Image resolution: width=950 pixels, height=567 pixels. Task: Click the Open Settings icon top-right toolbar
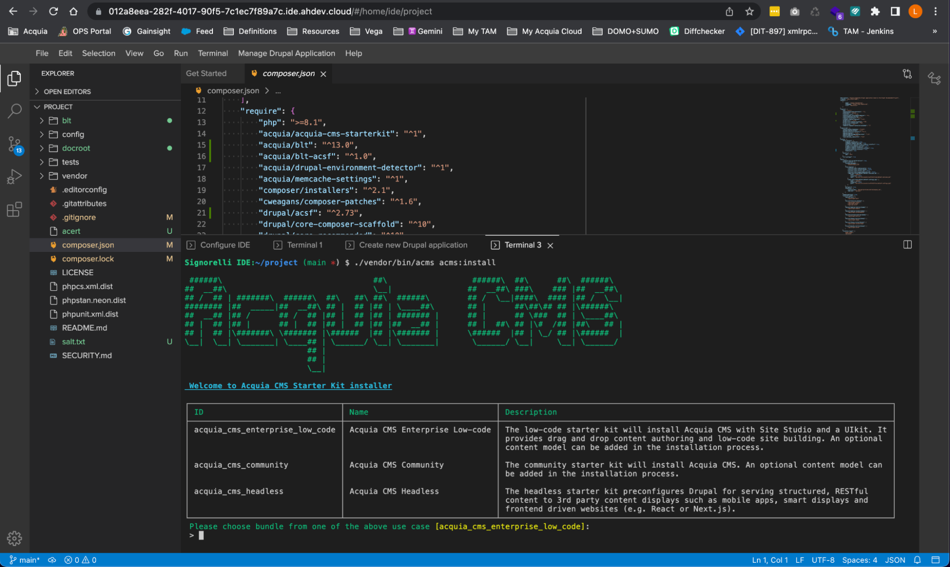coord(15,538)
